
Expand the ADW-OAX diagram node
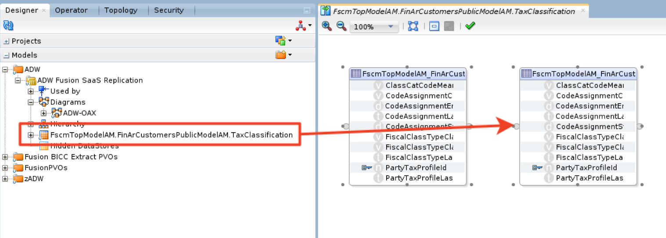tap(43, 113)
